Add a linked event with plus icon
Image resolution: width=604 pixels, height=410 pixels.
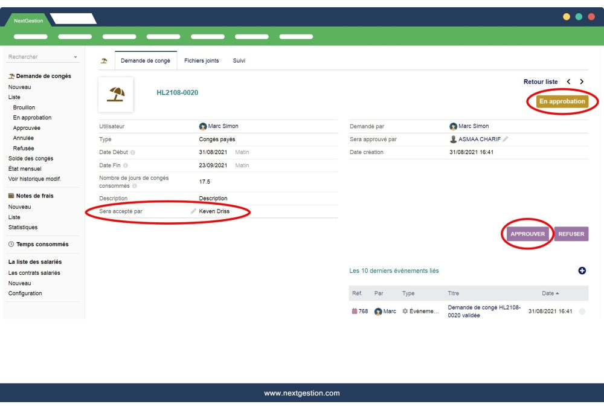click(582, 271)
